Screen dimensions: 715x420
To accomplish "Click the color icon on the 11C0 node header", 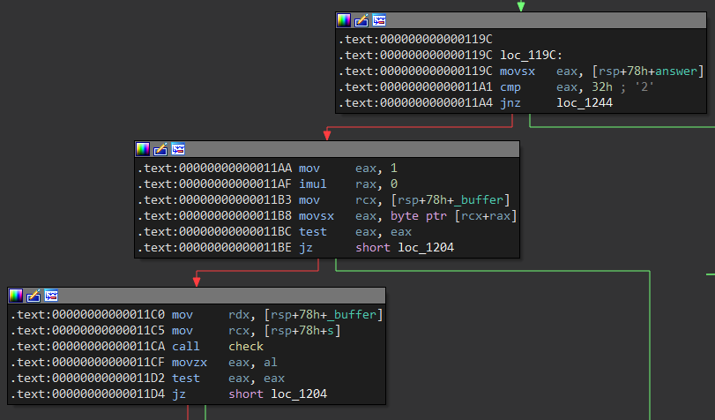I will click(16, 296).
